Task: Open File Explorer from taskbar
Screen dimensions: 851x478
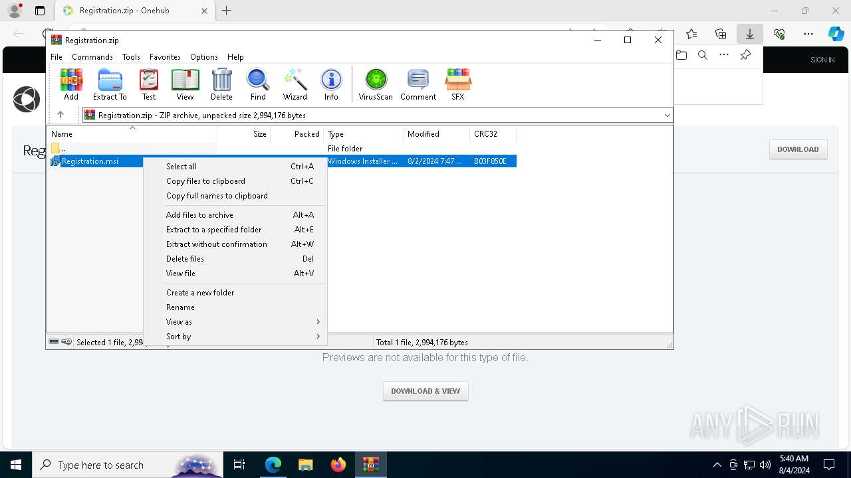Action: (x=305, y=465)
